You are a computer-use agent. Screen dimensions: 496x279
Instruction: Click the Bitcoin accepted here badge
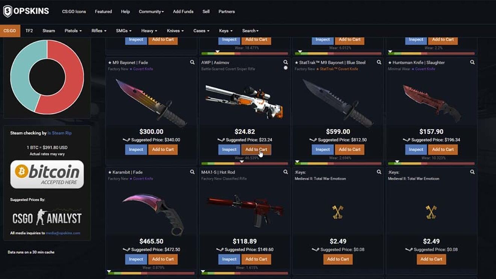click(x=47, y=174)
